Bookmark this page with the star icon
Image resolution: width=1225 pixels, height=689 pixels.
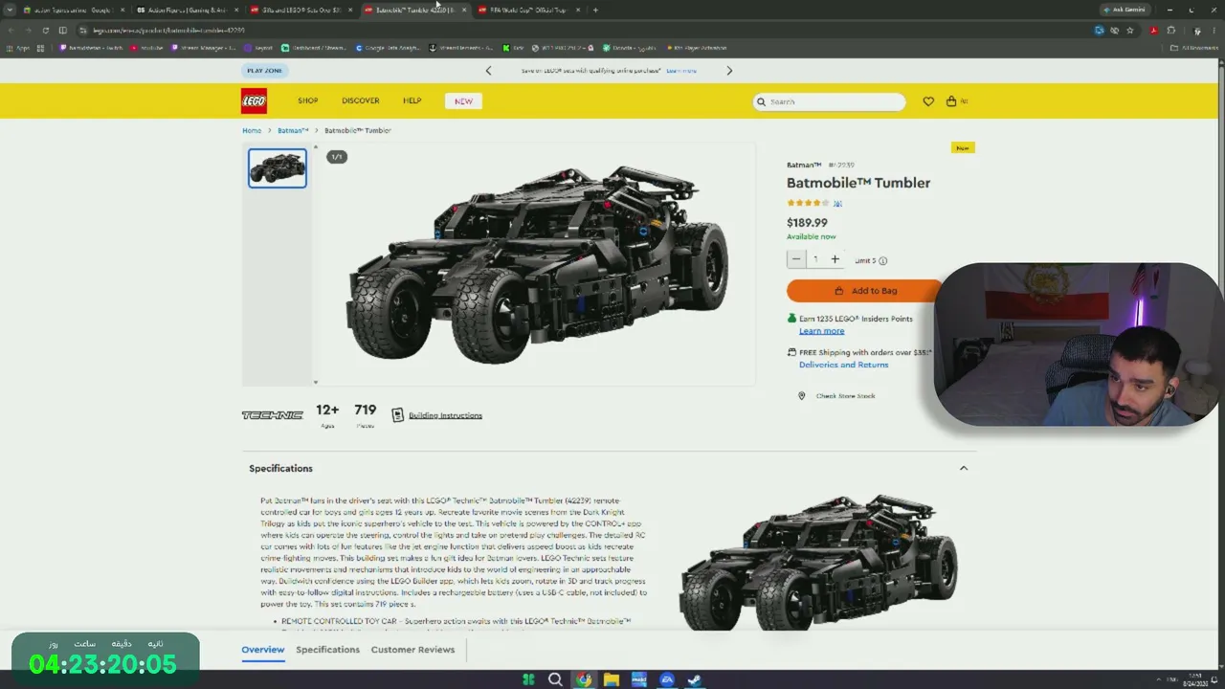pos(1129,31)
